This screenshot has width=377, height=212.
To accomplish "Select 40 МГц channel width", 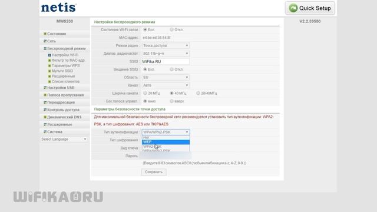I will [x=171, y=93].
